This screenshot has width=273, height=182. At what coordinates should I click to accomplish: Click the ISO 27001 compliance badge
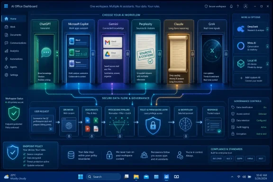click(x=217, y=158)
